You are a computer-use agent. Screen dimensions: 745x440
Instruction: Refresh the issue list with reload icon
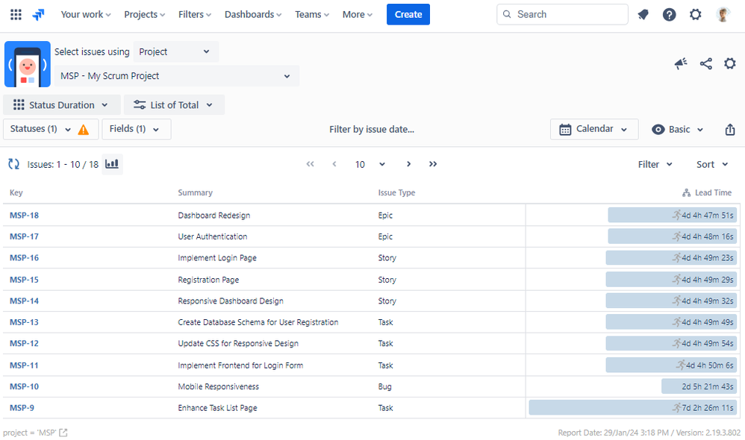[x=13, y=164]
